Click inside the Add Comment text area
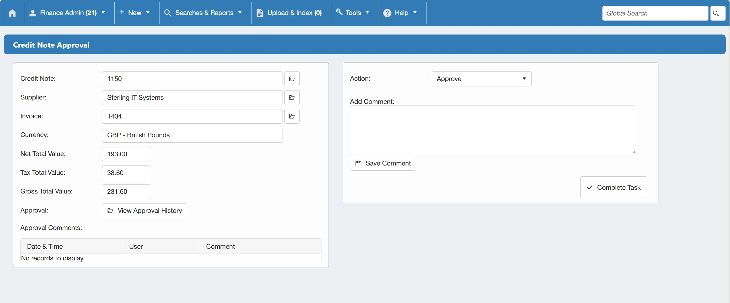The height and width of the screenshot is (303, 730). click(x=493, y=130)
